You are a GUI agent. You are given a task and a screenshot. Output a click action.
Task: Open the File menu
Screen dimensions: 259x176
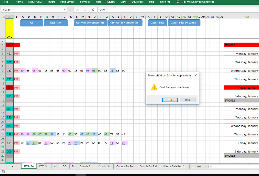[6, 2]
